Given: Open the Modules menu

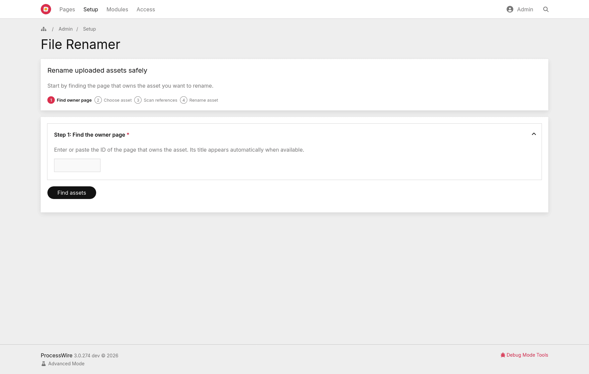Looking at the screenshot, I should point(117,9).
